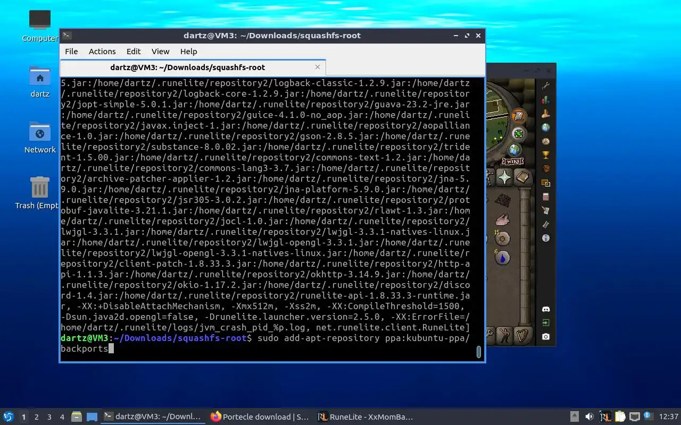The image size is (681, 425).
Task: Open the View menu in the terminal
Action: [x=160, y=52]
